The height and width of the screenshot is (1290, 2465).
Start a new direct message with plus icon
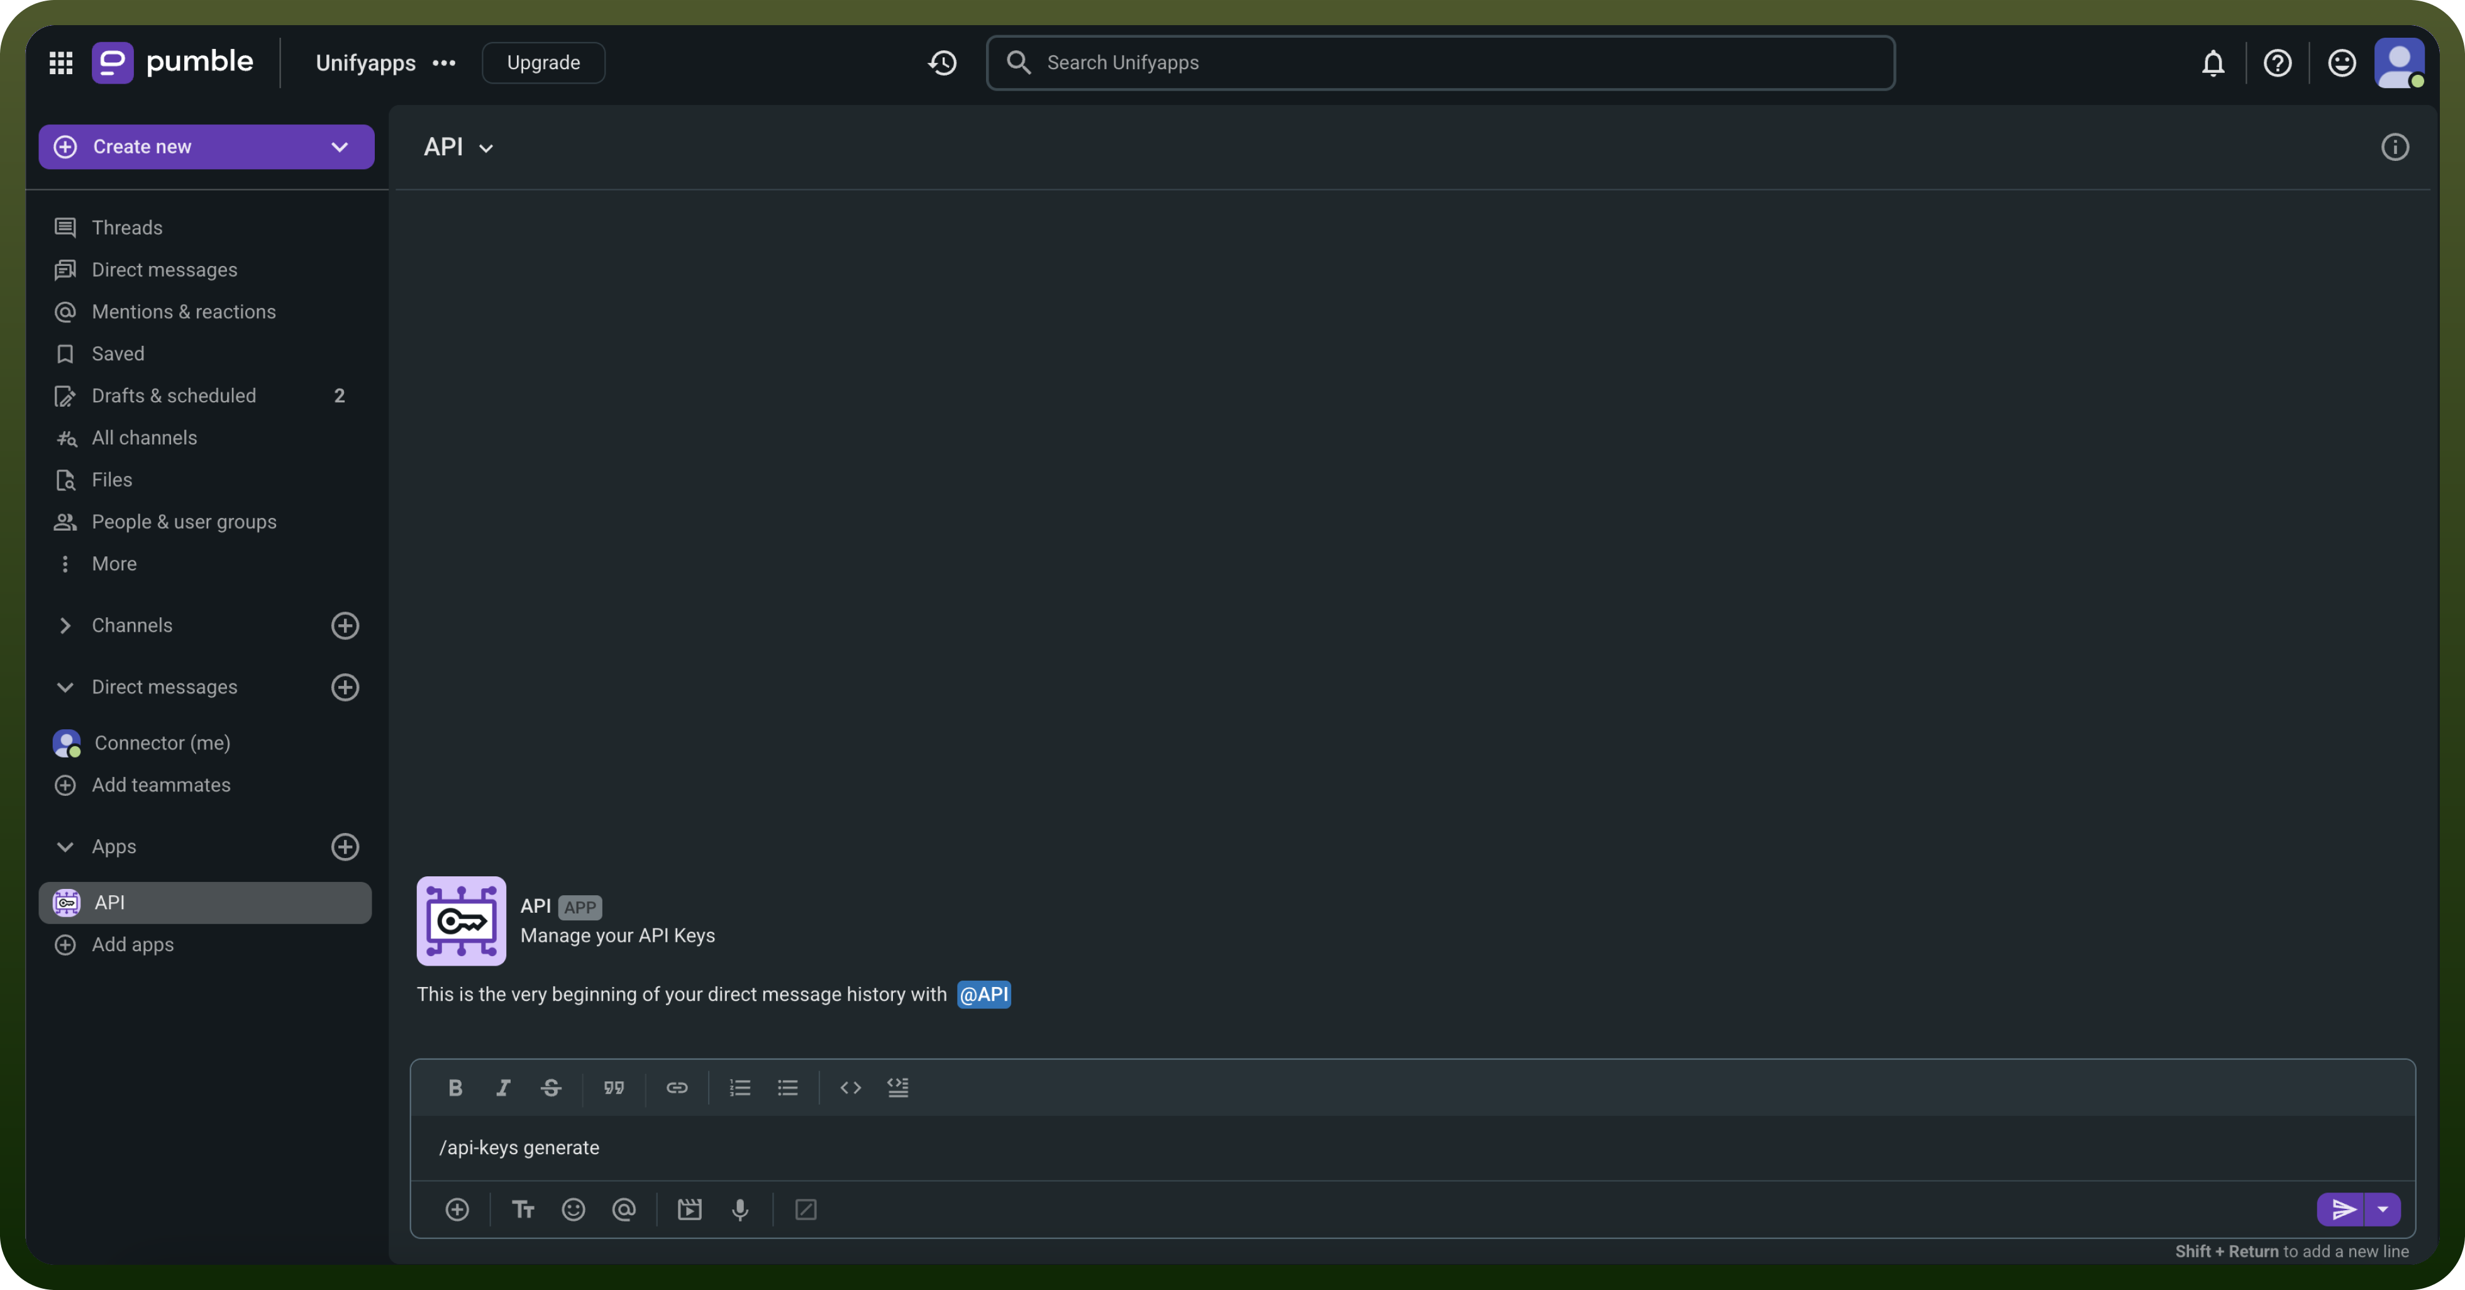click(345, 687)
